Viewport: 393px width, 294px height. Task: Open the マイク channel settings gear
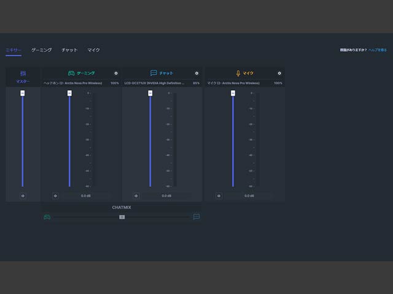(x=279, y=73)
